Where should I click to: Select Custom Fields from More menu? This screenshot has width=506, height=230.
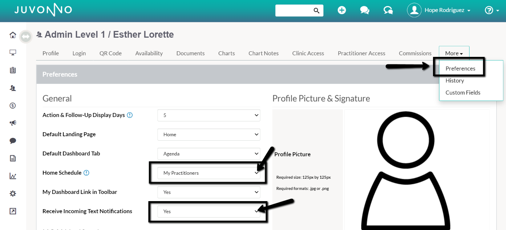click(x=463, y=93)
